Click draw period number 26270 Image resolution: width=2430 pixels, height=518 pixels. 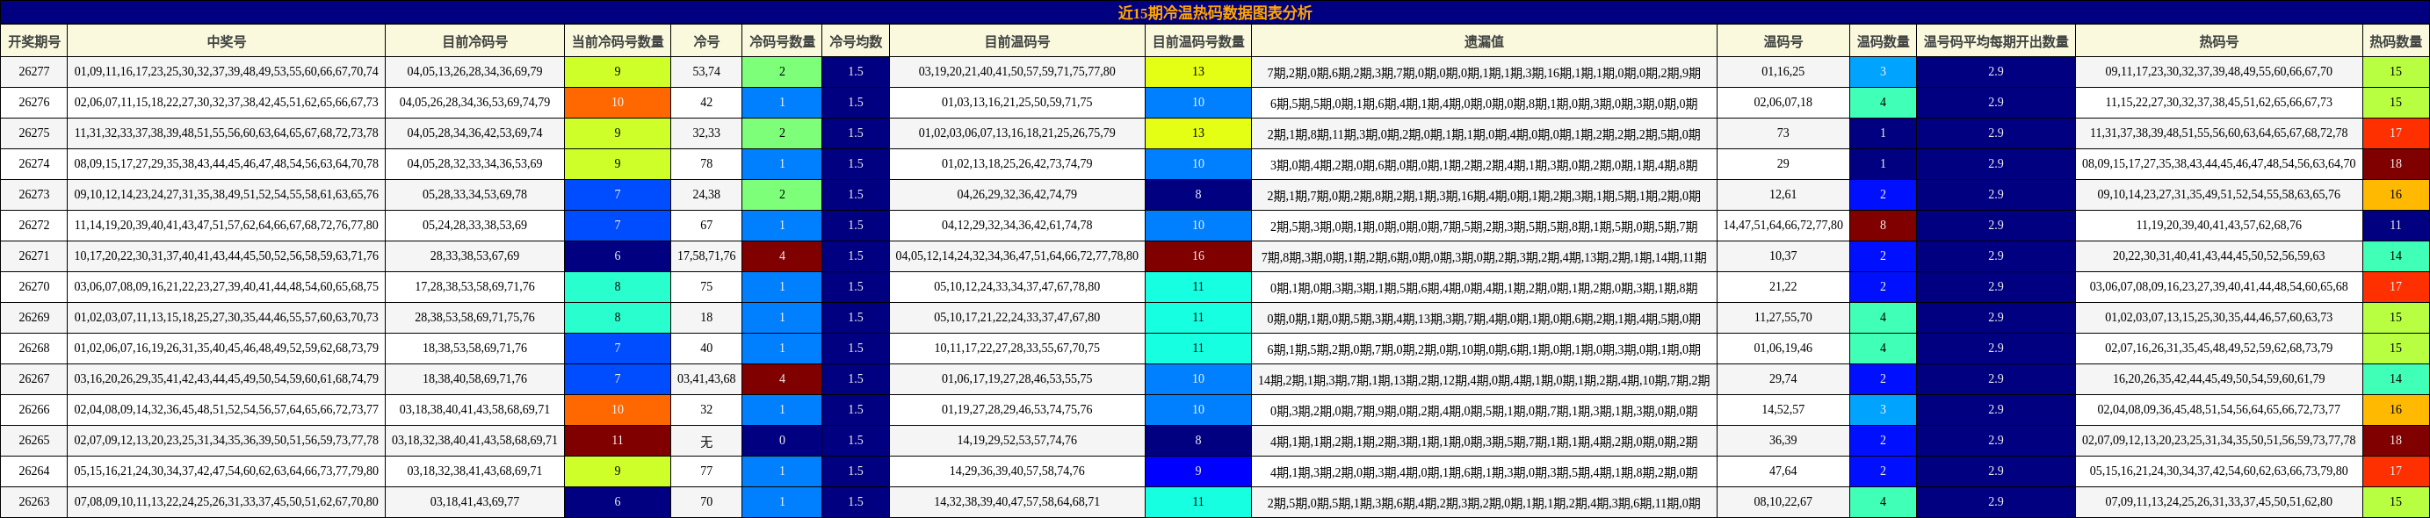click(34, 286)
